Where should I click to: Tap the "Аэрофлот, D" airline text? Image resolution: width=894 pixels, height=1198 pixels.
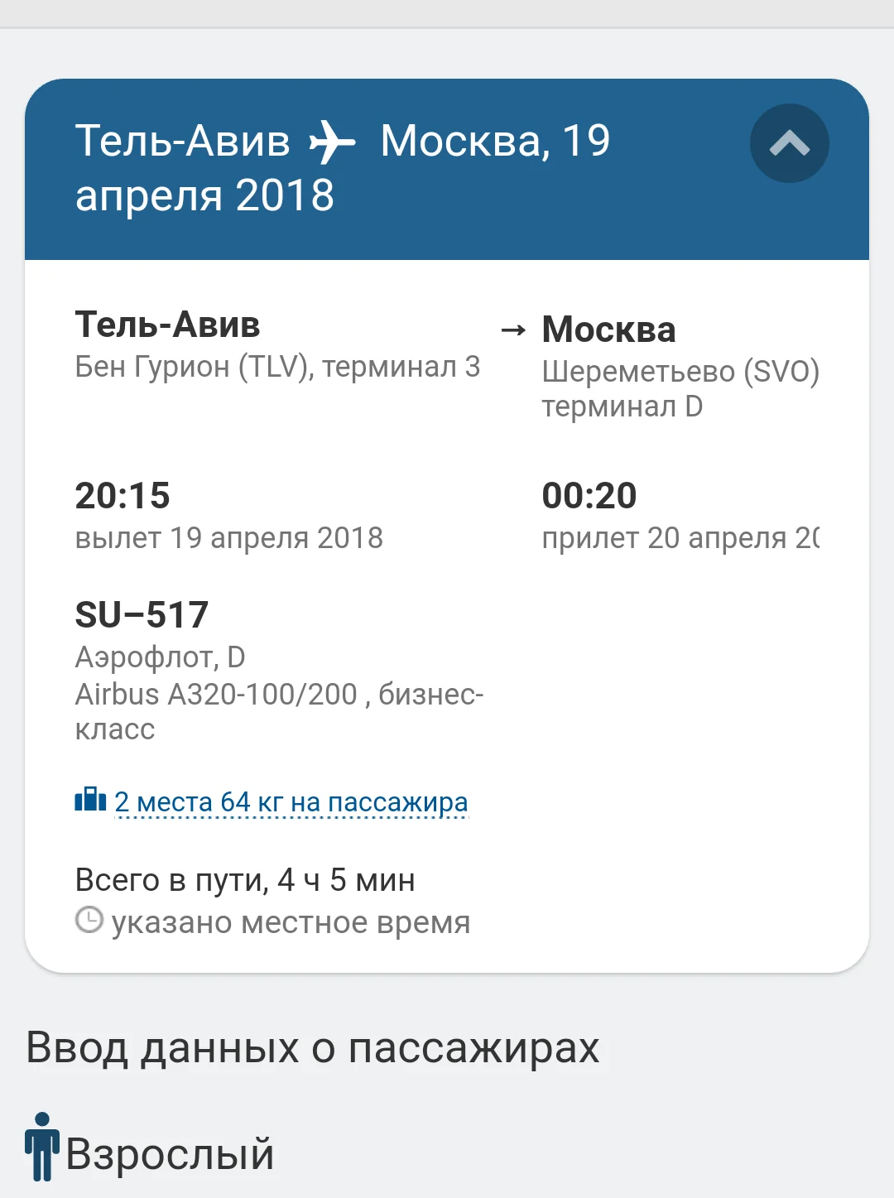tap(160, 657)
